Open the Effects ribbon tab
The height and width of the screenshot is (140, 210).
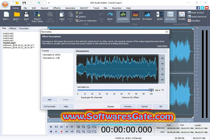click(57, 8)
